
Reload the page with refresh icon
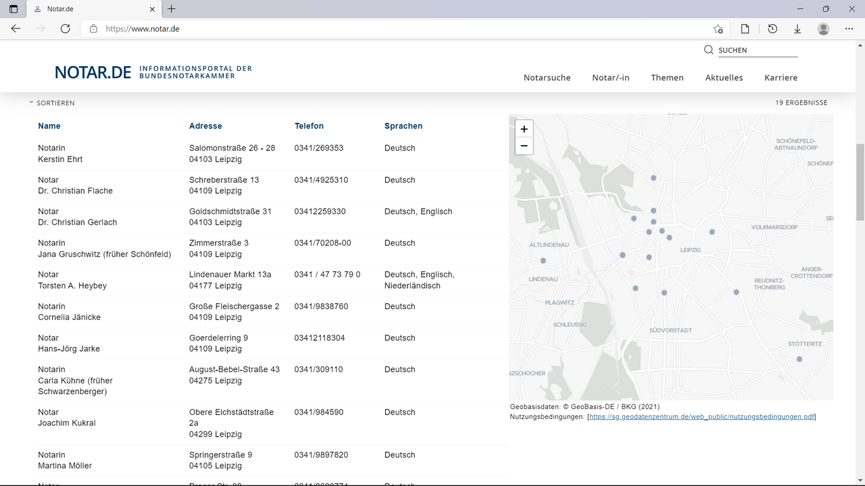(65, 28)
